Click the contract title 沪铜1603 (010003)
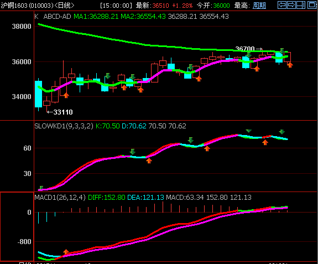Viewport: 318px width, 264px height. 27,6
